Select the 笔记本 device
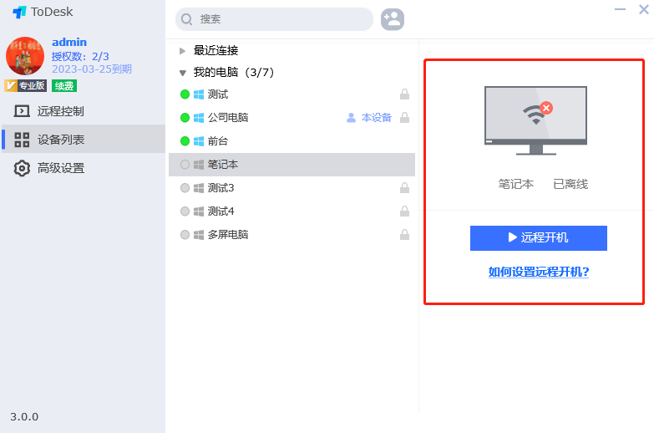Screen dimensions: 654x433 pyautogui.click(x=292, y=165)
